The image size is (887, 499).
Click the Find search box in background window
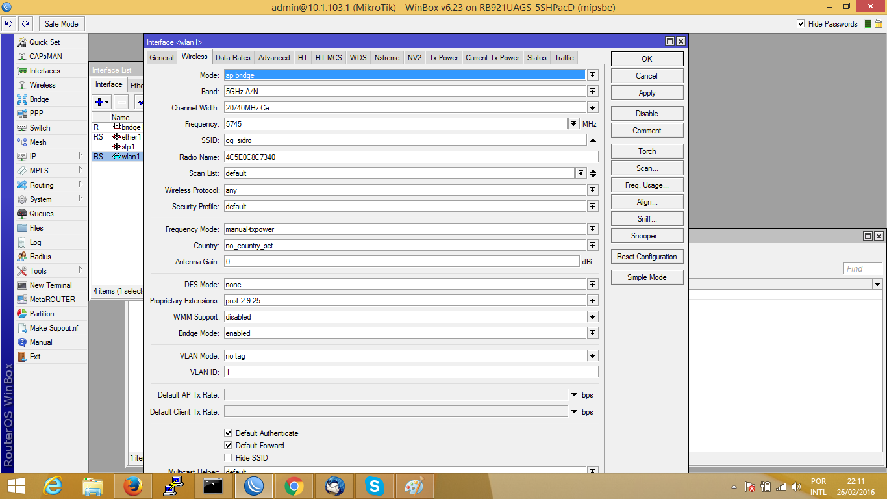click(x=863, y=269)
